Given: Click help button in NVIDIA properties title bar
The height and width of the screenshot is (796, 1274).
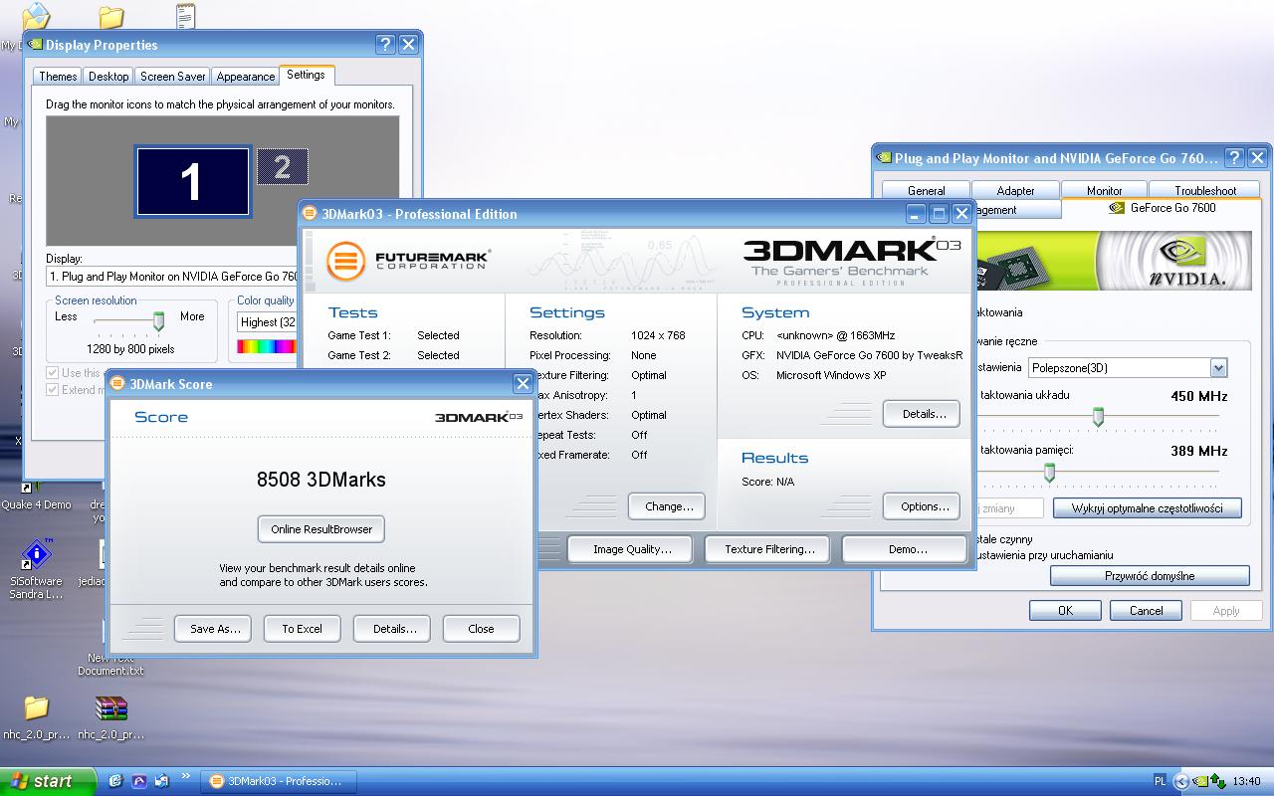Looking at the screenshot, I should click(x=1234, y=158).
